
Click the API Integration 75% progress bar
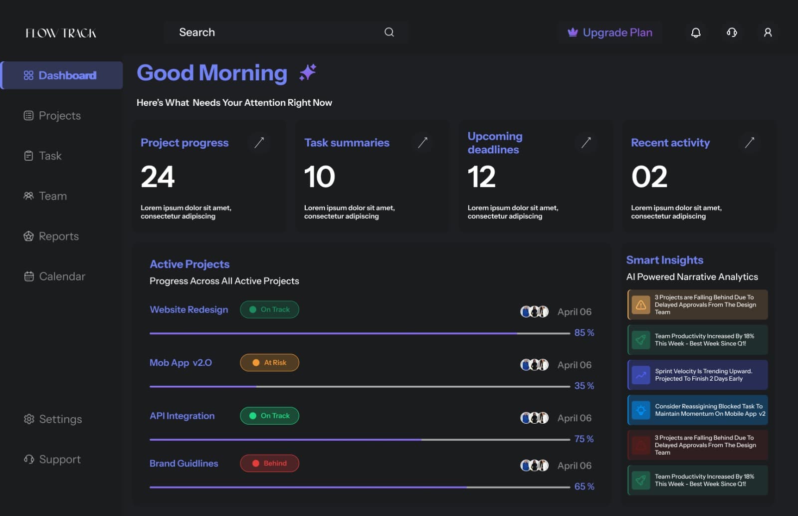coord(360,440)
